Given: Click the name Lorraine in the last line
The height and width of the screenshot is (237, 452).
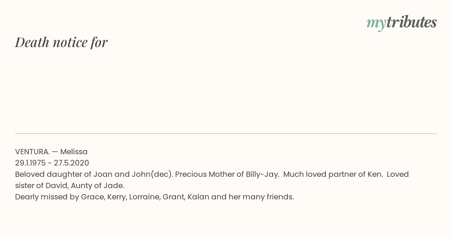Looking at the screenshot, I should (x=144, y=197).
